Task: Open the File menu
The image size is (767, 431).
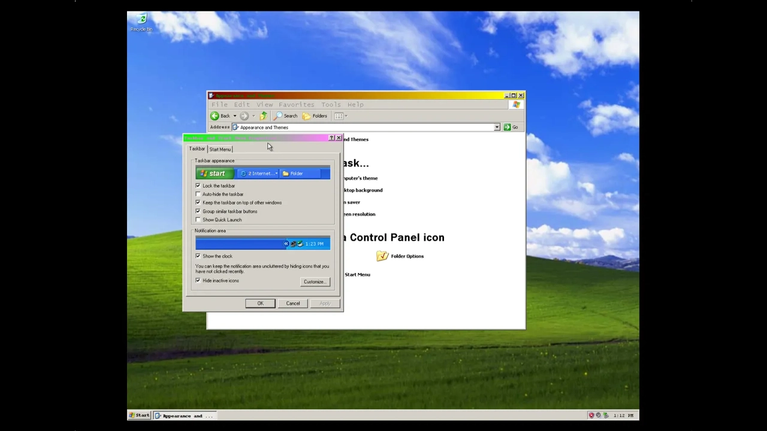Action: tap(219, 105)
